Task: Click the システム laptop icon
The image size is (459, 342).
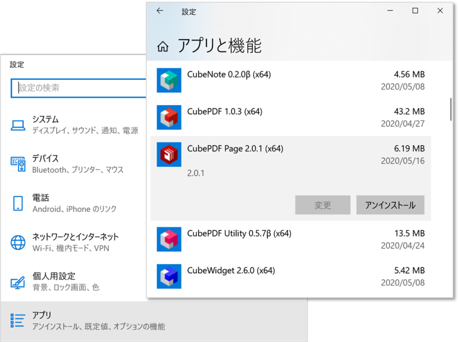Action: 18,125
